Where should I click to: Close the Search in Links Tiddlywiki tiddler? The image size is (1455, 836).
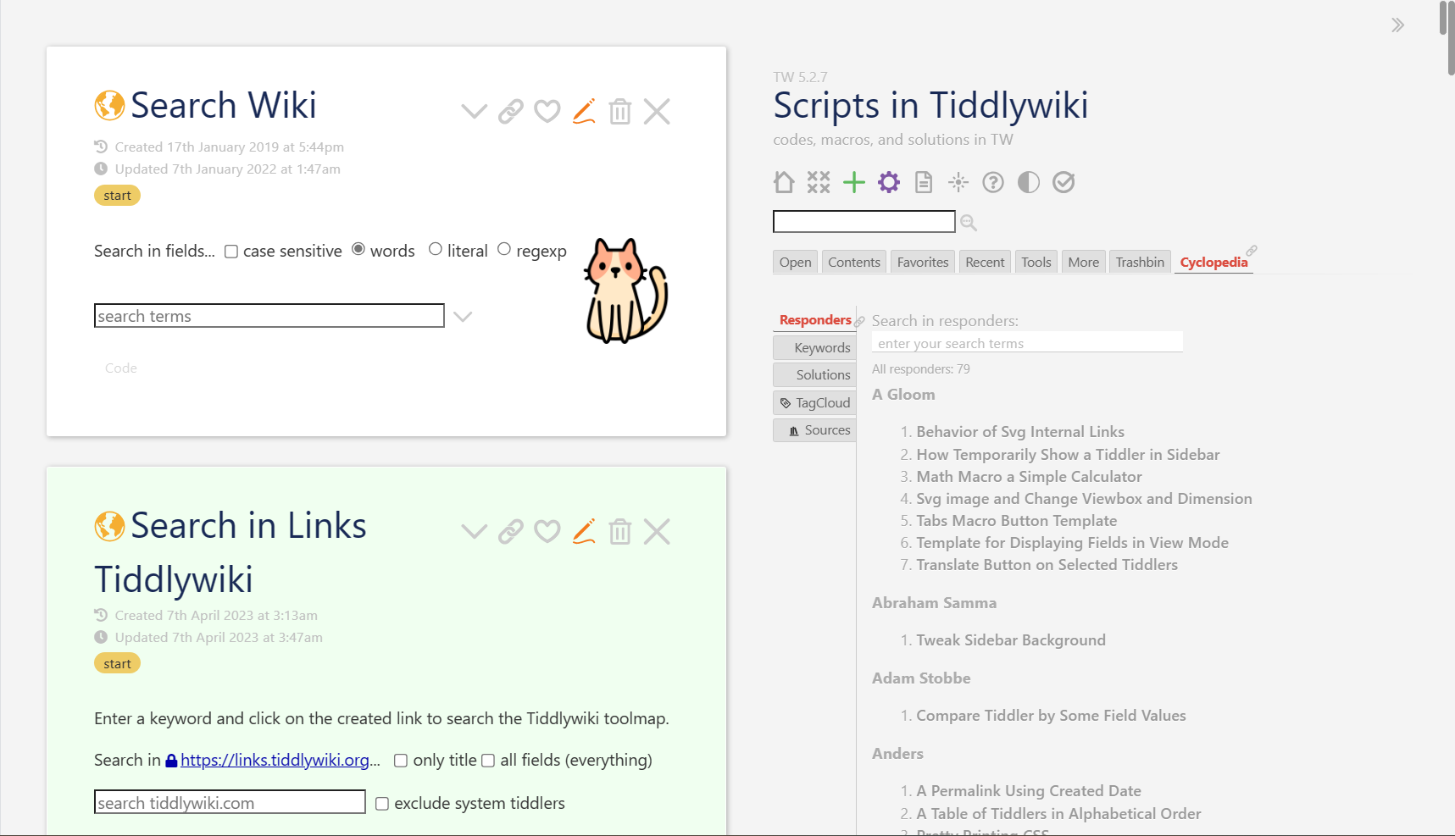pos(657,531)
